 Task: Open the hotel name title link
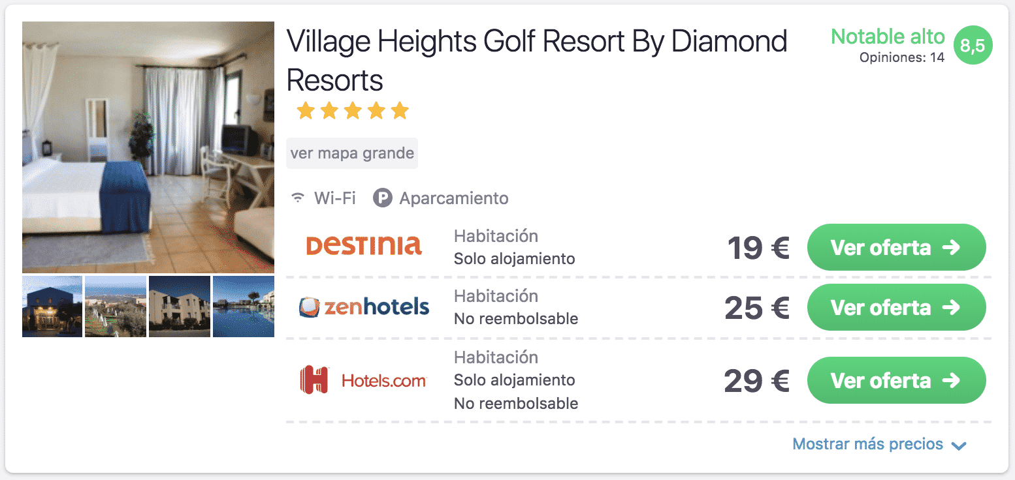coord(537,61)
